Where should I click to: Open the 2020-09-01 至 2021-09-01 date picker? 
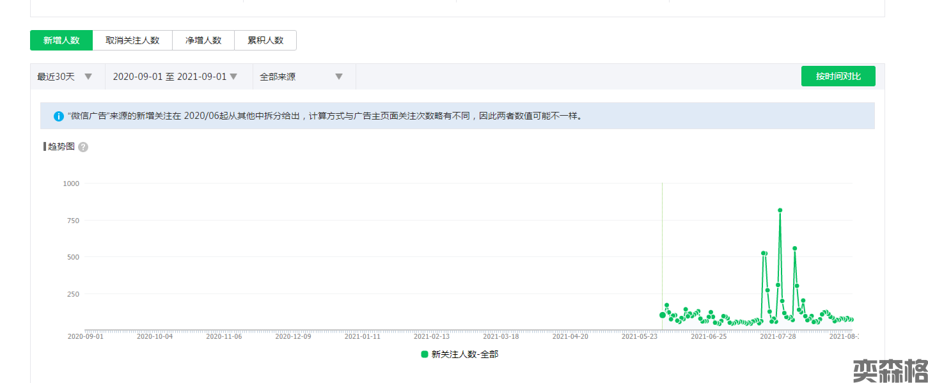pos(175,77)
